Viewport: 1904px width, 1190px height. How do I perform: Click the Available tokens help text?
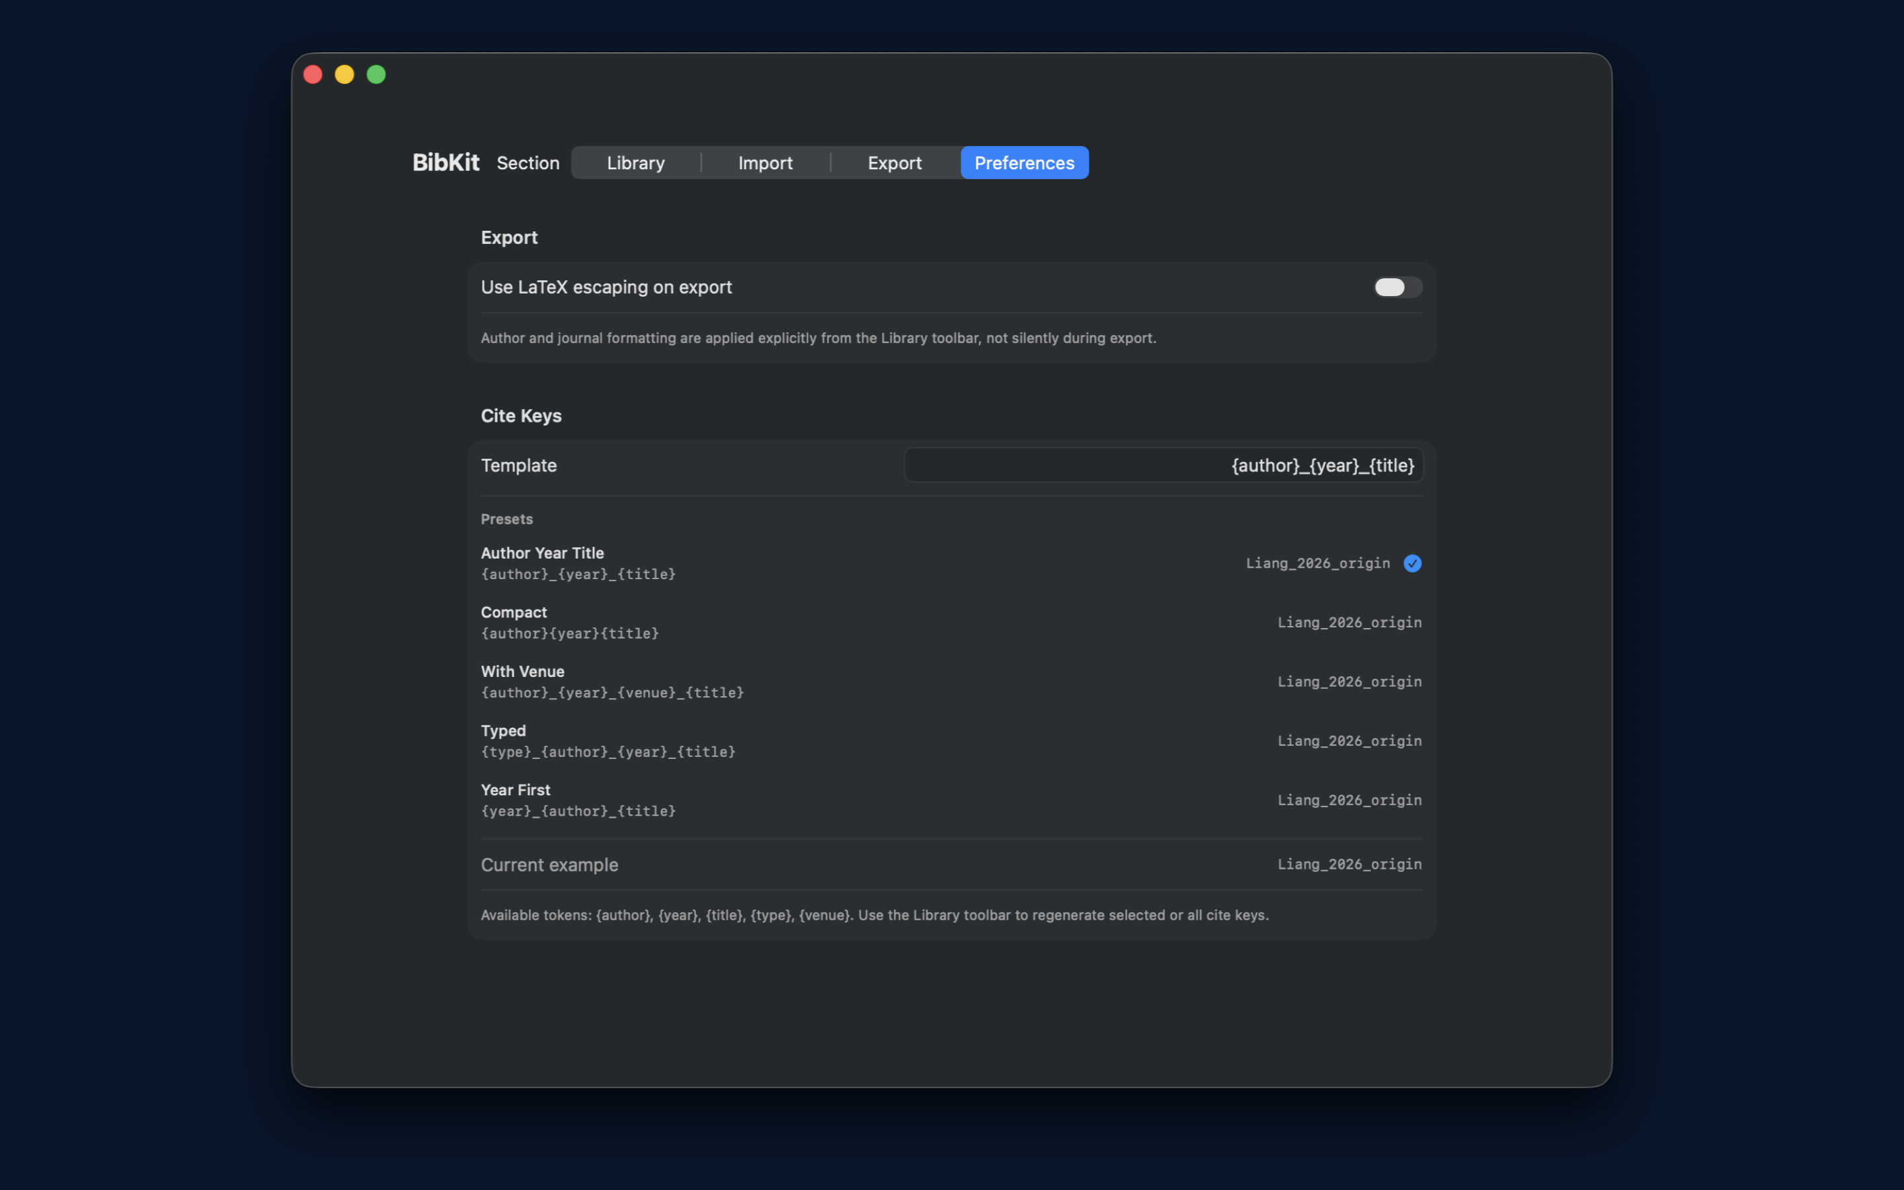coord(874,916)
